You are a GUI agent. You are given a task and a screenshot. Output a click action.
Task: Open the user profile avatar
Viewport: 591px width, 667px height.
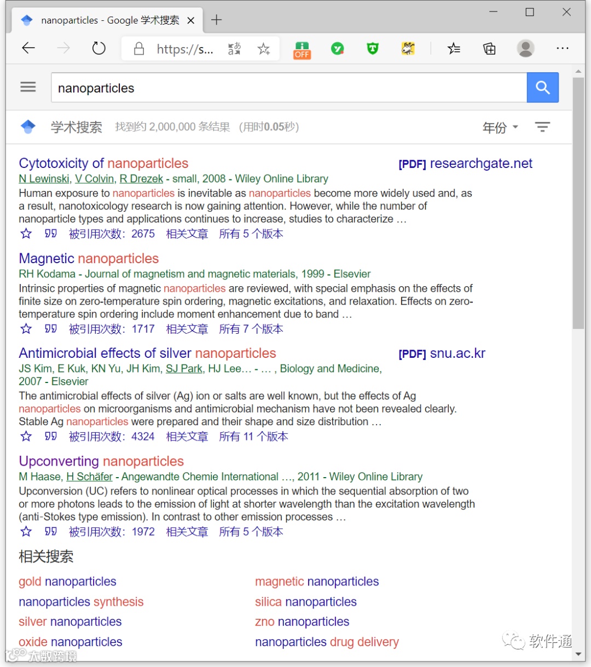[x=525, y=49]
